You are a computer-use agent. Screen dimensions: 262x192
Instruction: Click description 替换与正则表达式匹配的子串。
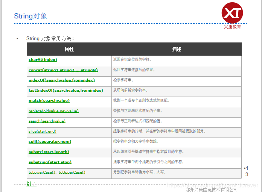[138, 110]
